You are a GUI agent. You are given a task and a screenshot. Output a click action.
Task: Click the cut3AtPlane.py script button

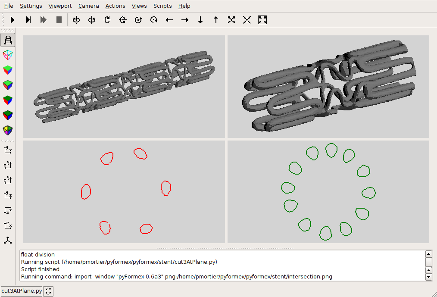[x=22, y=291]
